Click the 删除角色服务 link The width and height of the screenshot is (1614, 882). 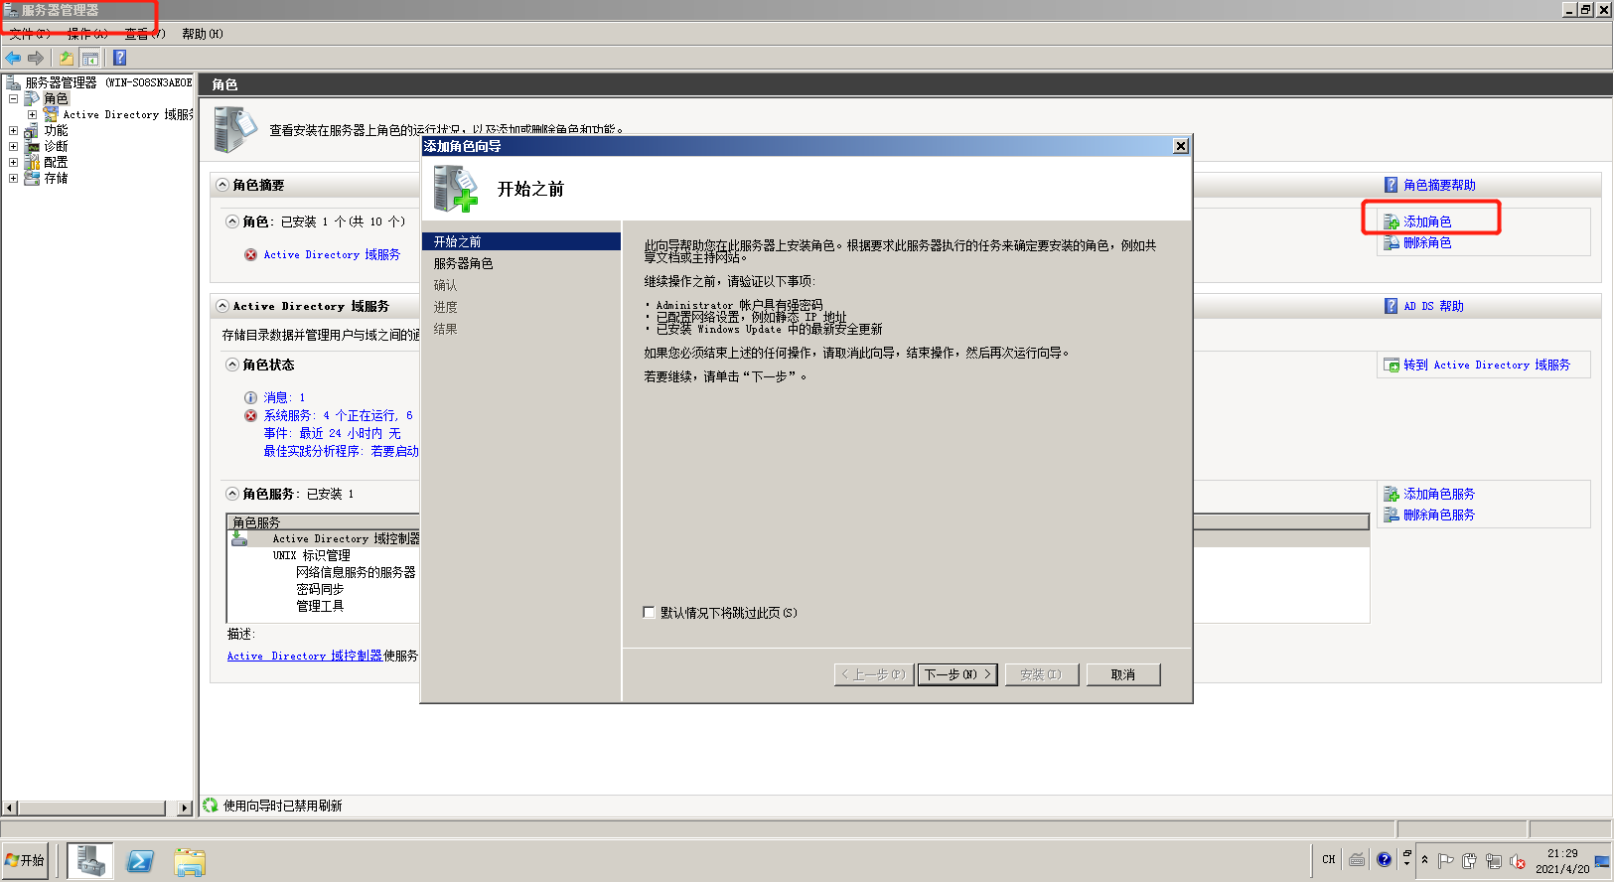(x=1439, y=515)
